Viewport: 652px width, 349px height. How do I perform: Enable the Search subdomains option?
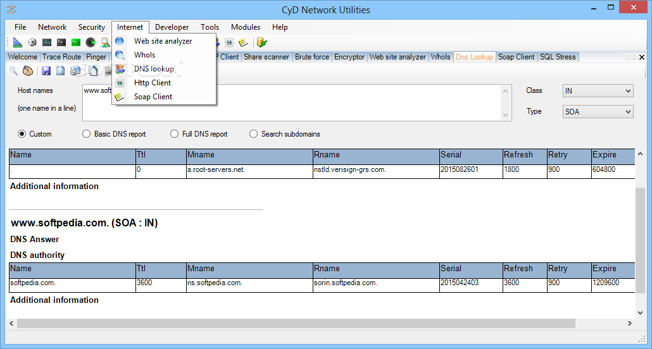tap(254, 134)
